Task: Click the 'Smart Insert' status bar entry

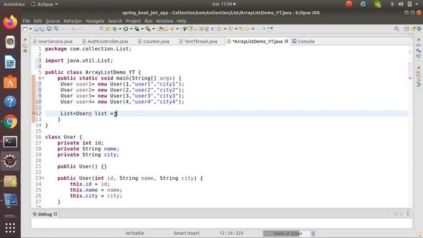Action: click(x=186, y=233)
